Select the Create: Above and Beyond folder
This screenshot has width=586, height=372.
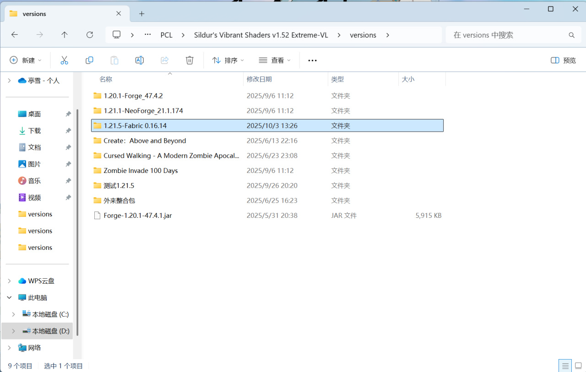pos(267,140)
